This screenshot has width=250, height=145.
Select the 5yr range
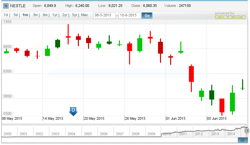coord(75,15)
